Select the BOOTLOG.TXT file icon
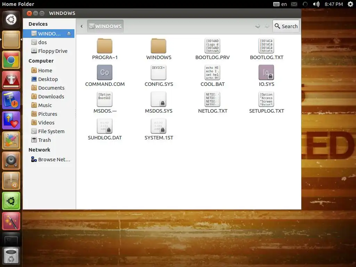The image size is (356, 267). [266, 46]
